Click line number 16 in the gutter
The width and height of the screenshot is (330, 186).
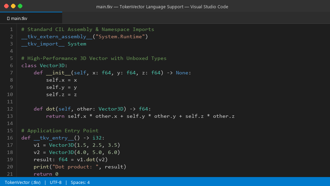coord(10,138)
